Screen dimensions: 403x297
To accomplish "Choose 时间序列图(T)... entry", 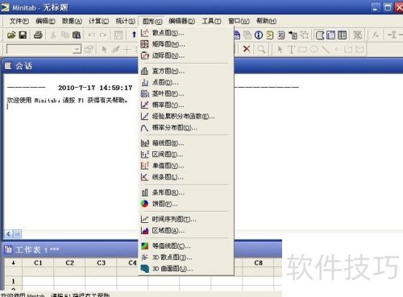I will click(x=186, y=219).
